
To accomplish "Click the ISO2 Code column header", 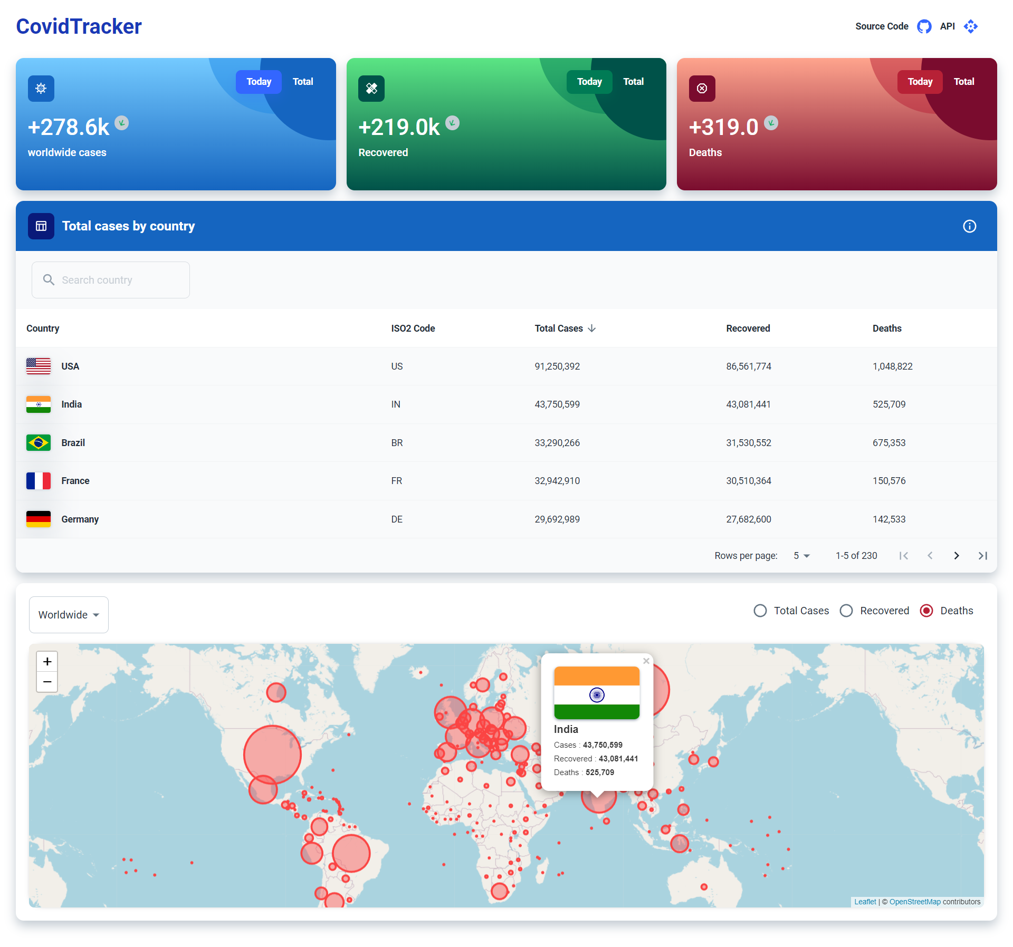I will point(413,328).
